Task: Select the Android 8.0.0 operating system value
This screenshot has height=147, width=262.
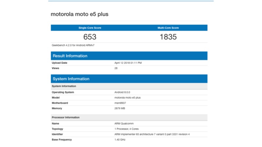Action: pyautogui.click(x=122, y=92)
